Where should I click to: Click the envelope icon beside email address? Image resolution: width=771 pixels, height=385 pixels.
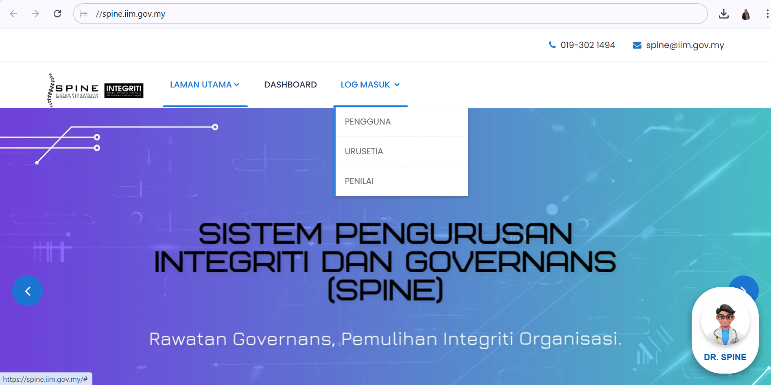(637, 45)
